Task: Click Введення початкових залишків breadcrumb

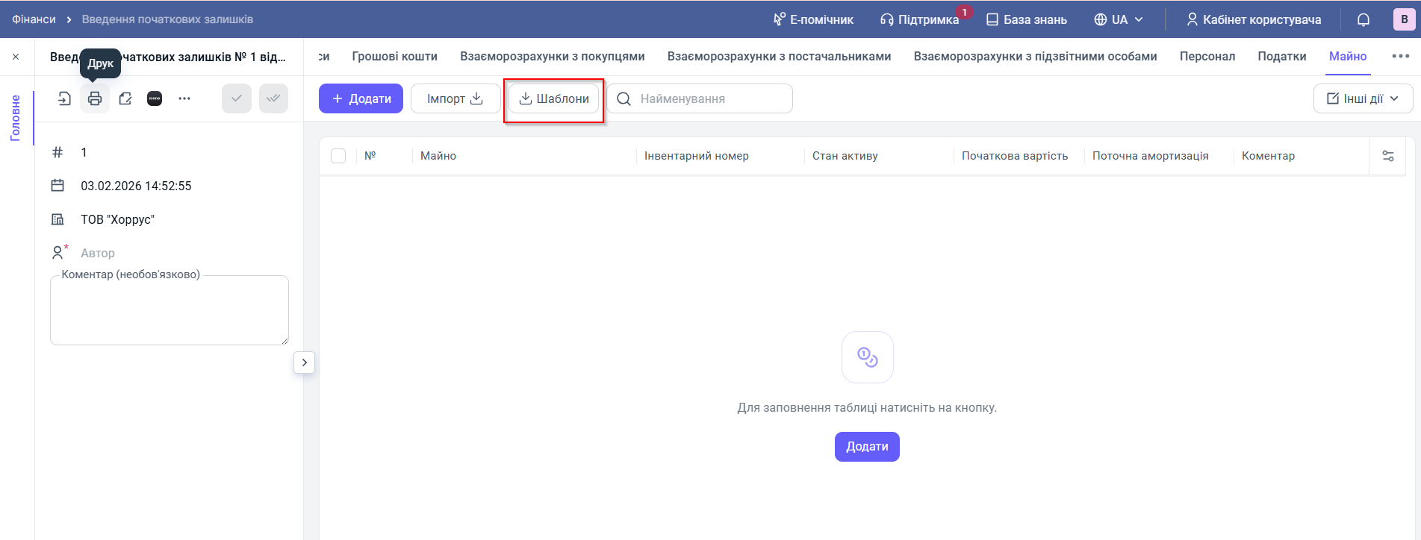Action: [167, 19]
